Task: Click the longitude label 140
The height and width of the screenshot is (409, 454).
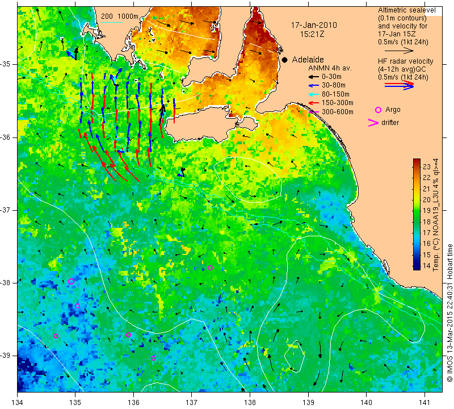Action: 367,402
